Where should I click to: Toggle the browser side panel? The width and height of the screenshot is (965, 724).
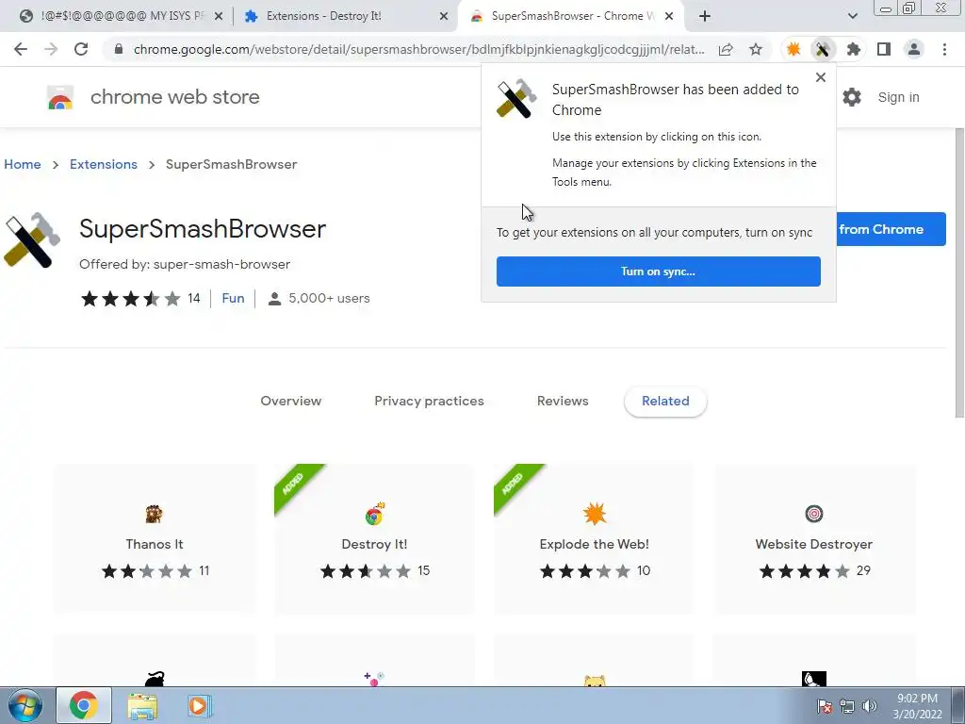pos(884,49)
